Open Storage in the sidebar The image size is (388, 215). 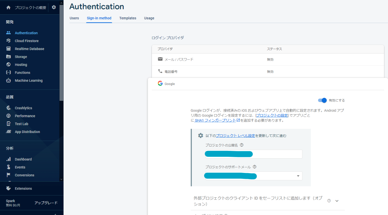pos(21,57)
